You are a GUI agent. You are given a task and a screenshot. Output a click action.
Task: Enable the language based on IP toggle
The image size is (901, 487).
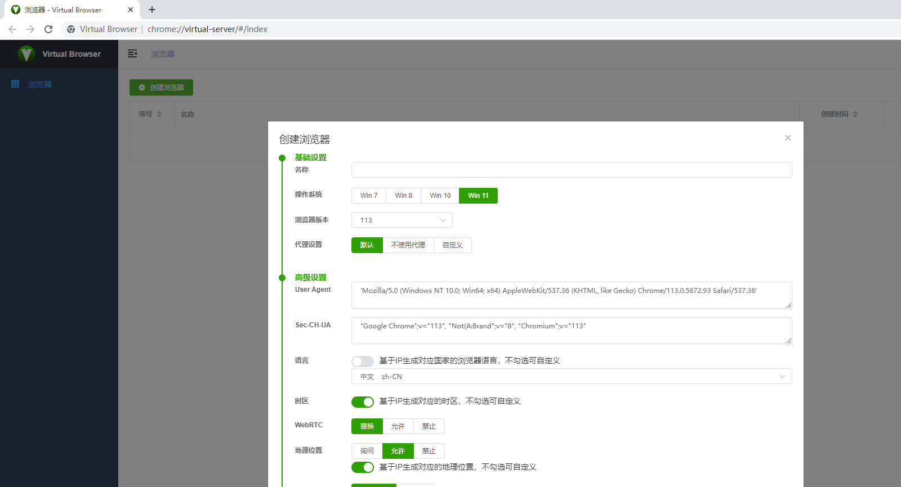point(363,361)
